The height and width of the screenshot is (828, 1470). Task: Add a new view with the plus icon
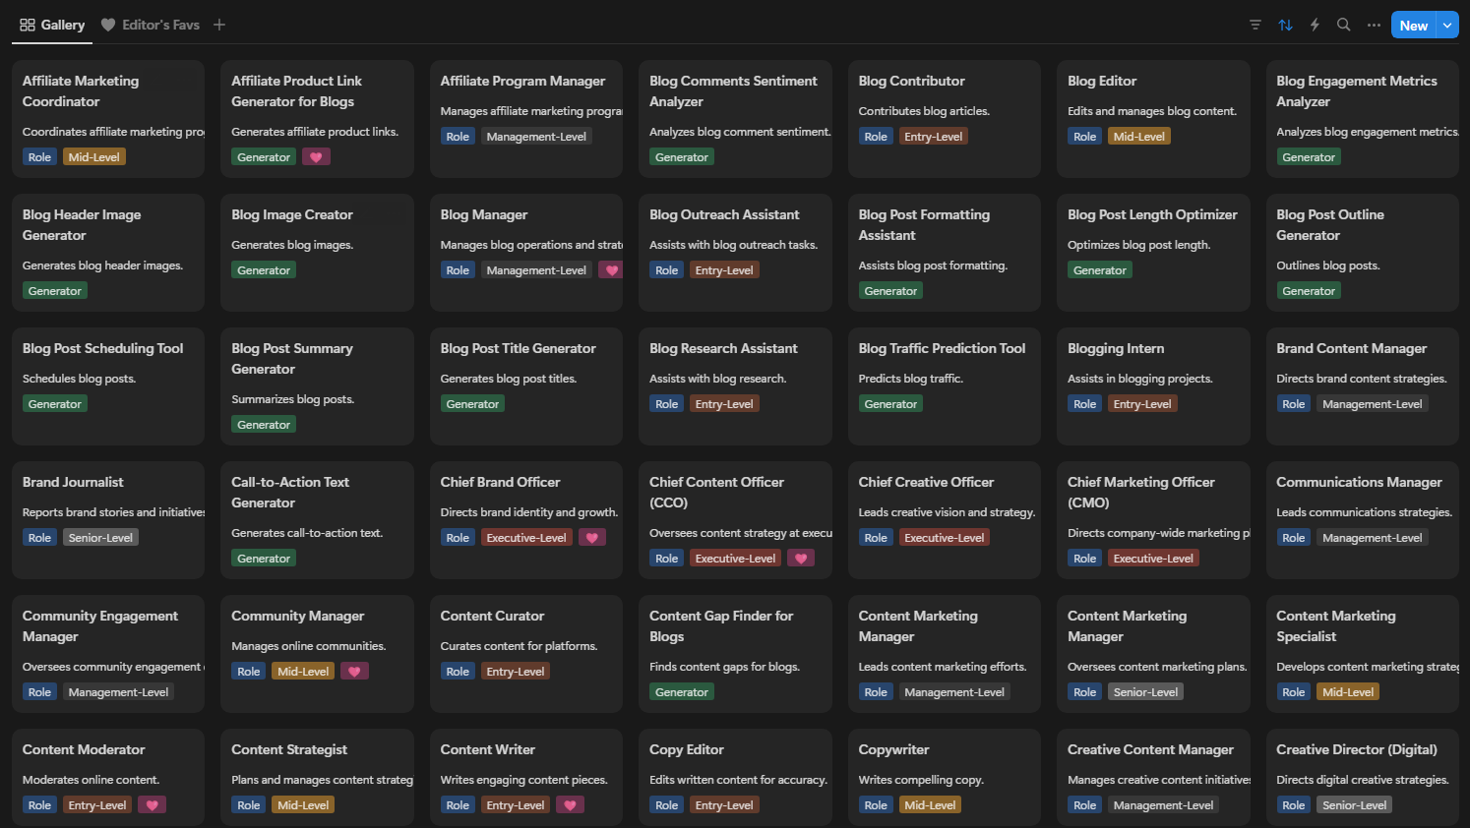[219, 25]
